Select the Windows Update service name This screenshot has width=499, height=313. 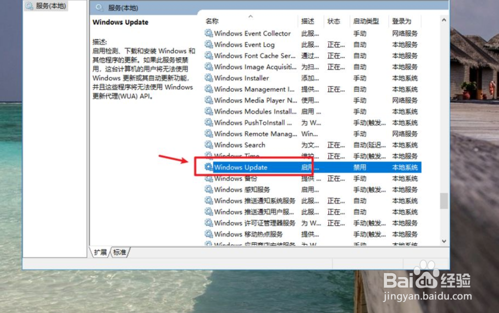point(240,167)
